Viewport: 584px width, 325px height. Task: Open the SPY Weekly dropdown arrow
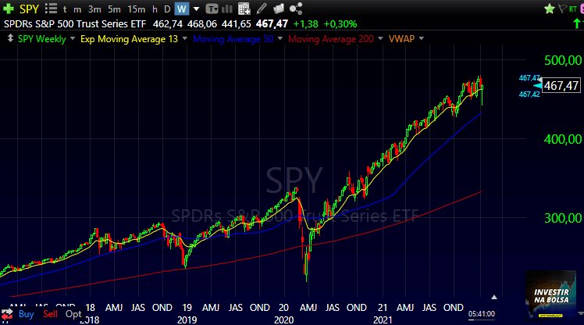click(73, 38)
